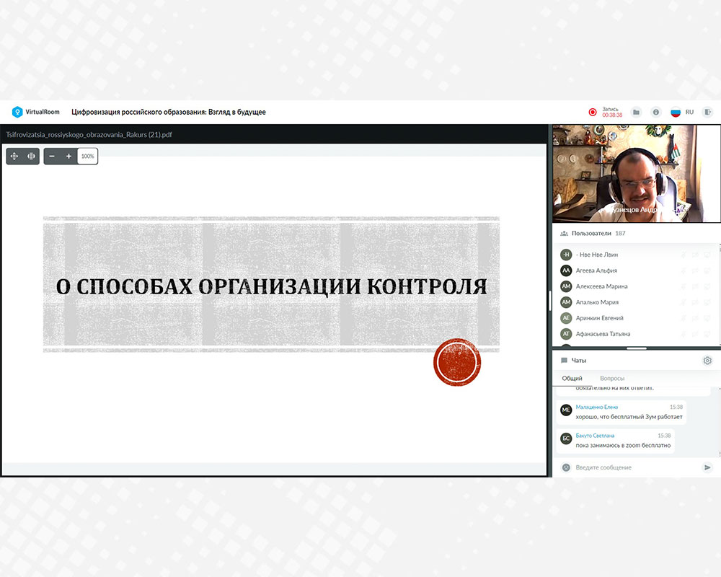Click the БС avatar in chat

pos(566,439)
